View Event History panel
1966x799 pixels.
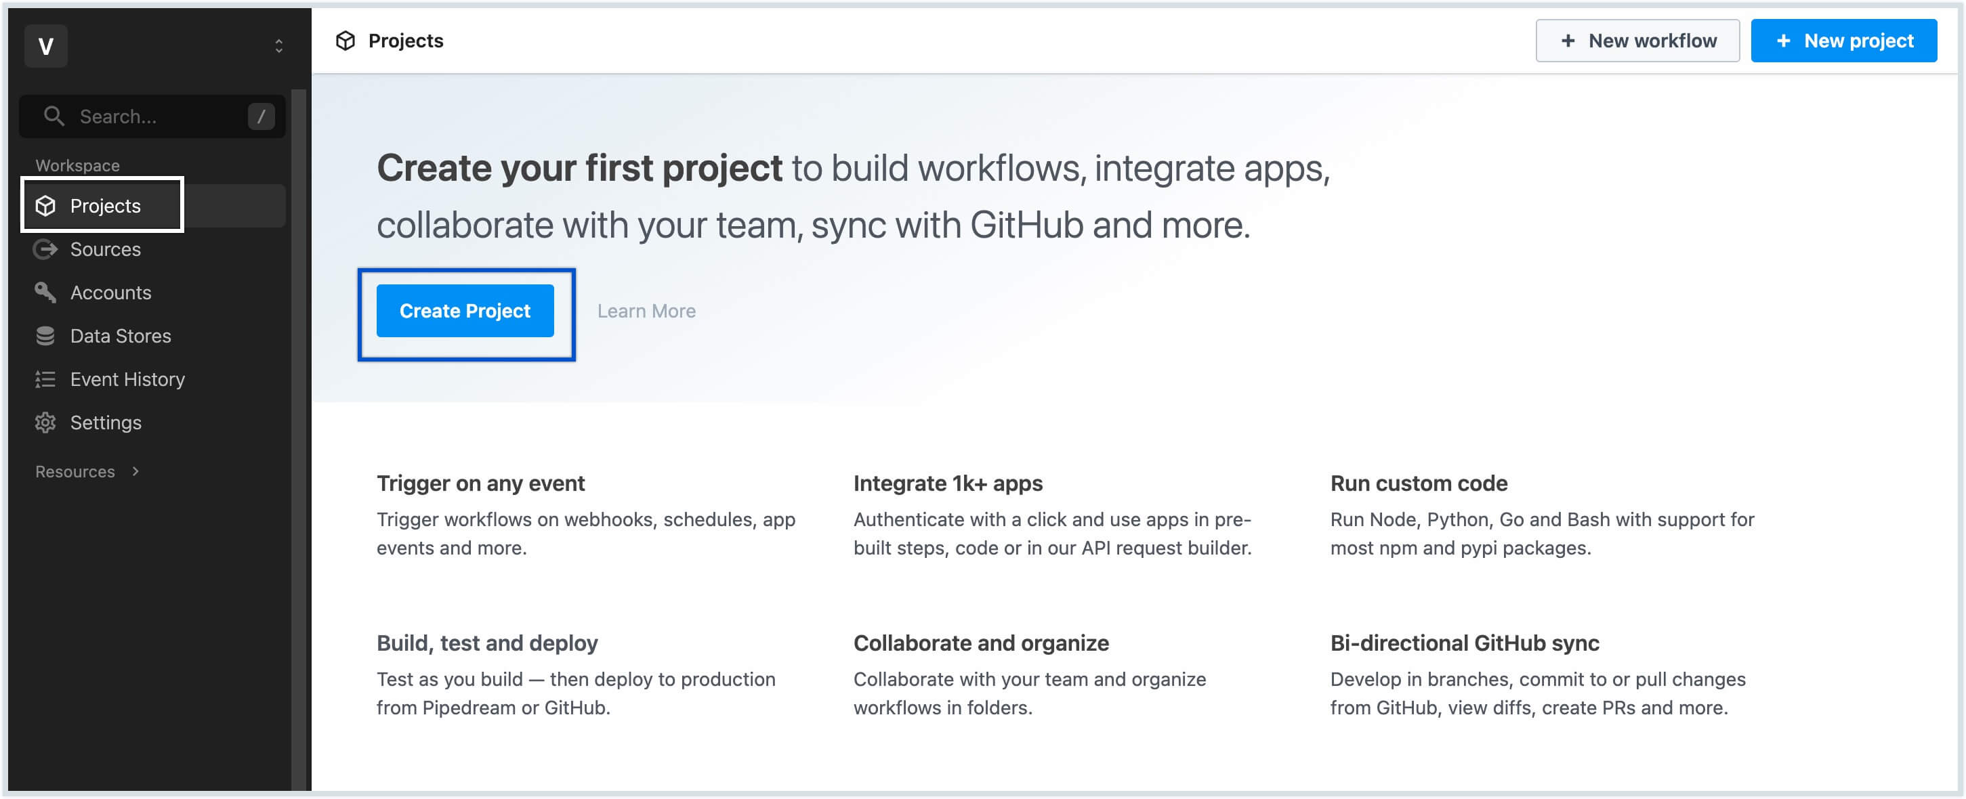[128, 379]
